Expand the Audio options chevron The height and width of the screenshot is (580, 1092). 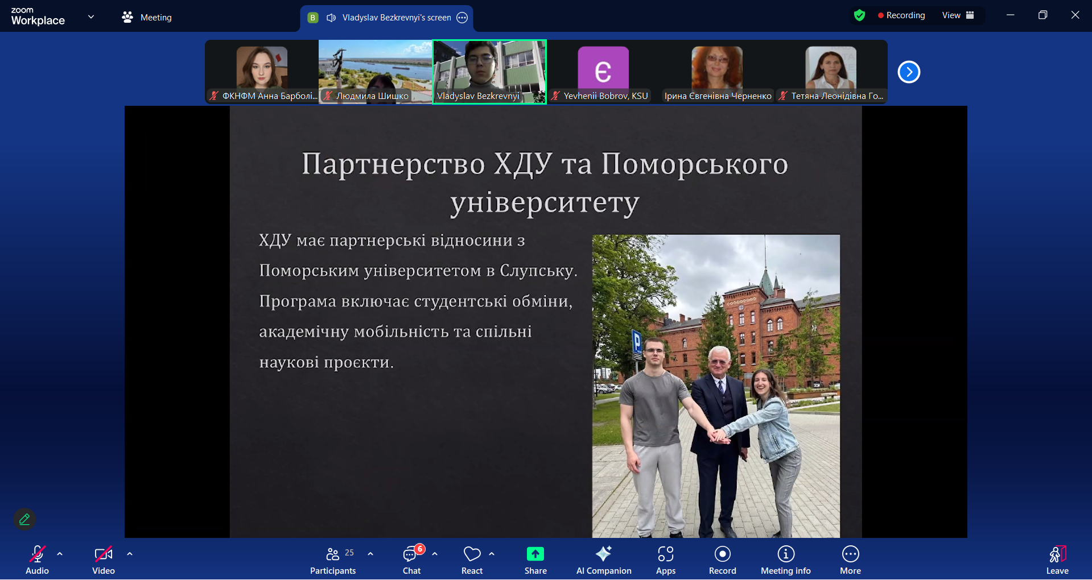click(x=60, y=553)
